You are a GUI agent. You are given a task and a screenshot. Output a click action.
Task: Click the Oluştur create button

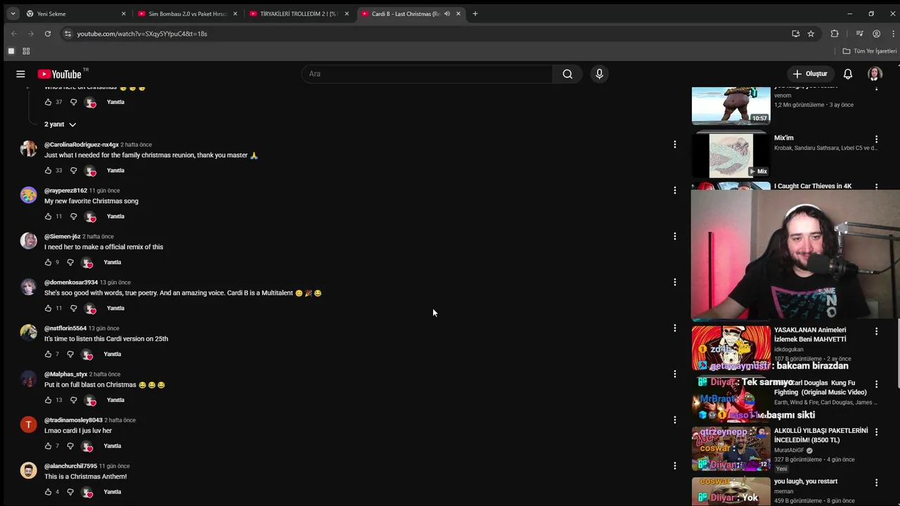point(810,74)
